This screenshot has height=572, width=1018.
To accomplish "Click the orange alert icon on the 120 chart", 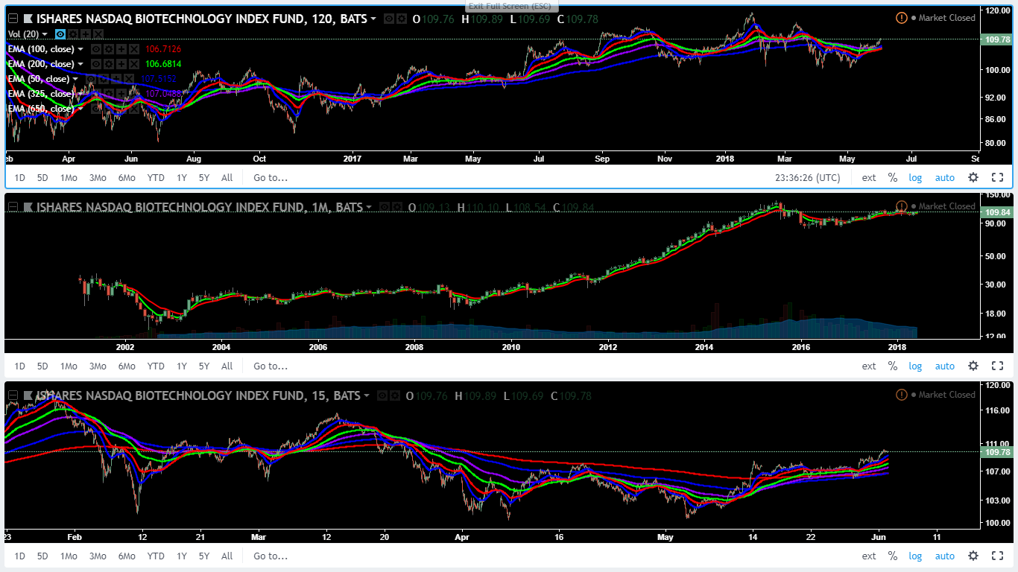I will point(902,18).
